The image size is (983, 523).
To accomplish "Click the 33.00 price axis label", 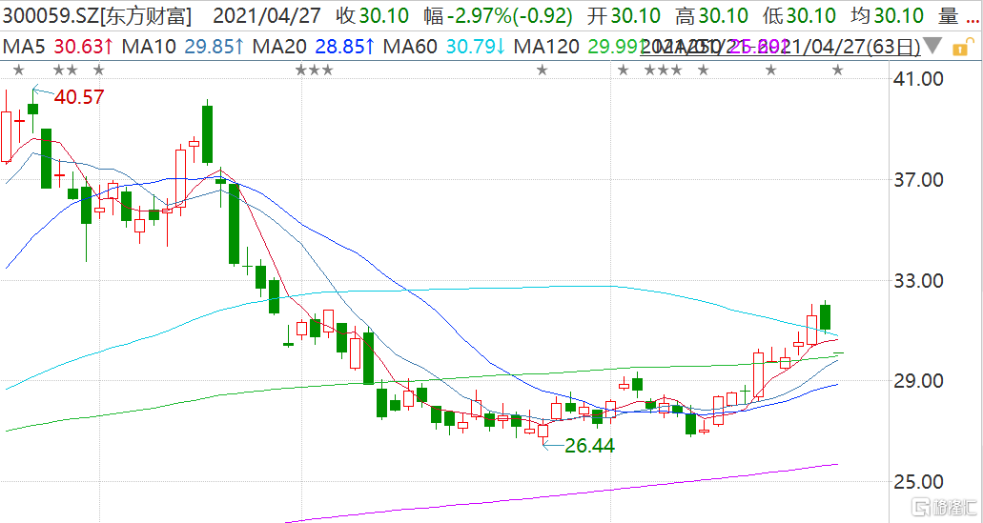I will (x=919, y=281).
